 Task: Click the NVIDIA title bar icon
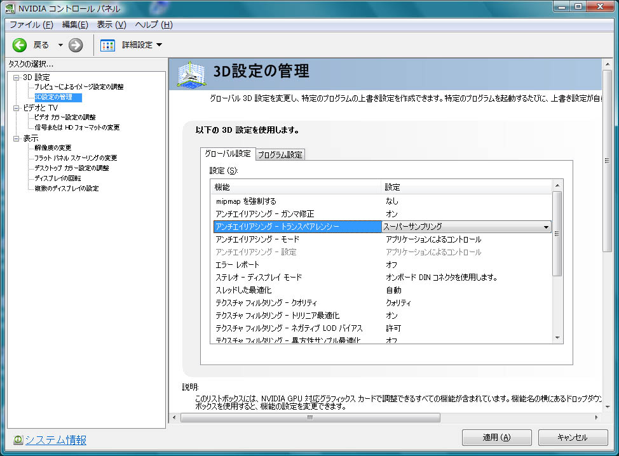pos(10,8)
